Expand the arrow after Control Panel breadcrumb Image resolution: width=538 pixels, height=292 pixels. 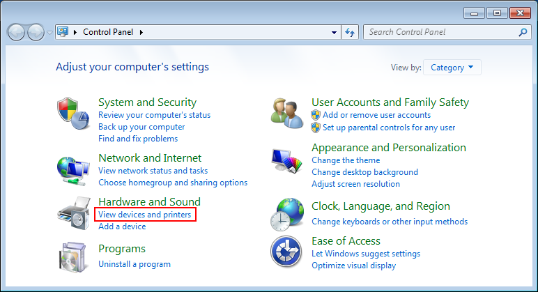click(141, 32)
